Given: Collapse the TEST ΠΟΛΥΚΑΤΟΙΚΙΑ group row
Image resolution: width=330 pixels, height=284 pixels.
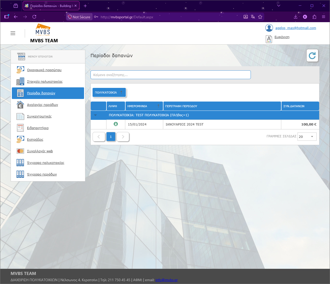Looking at the screenshot, I should pos(95,115).
